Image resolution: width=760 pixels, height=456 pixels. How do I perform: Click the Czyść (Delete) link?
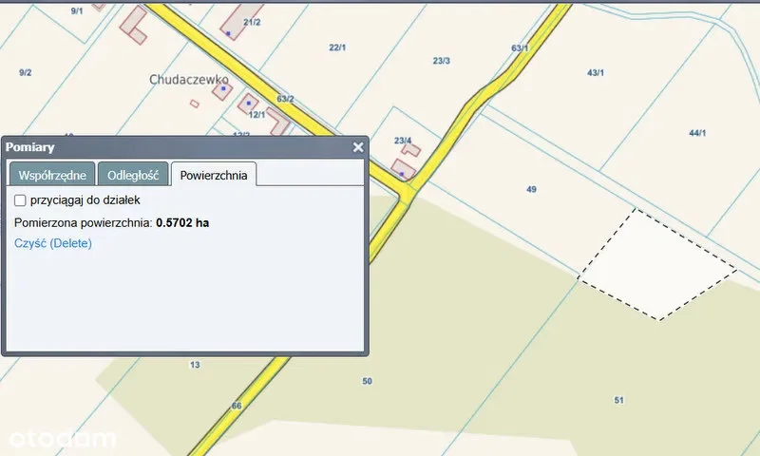coord(53,243)
